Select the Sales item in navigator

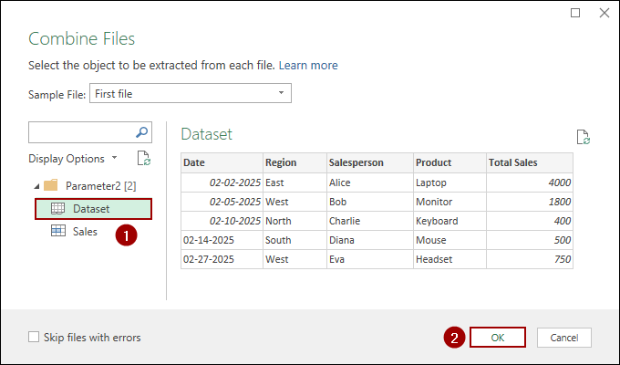coord(86,232)
